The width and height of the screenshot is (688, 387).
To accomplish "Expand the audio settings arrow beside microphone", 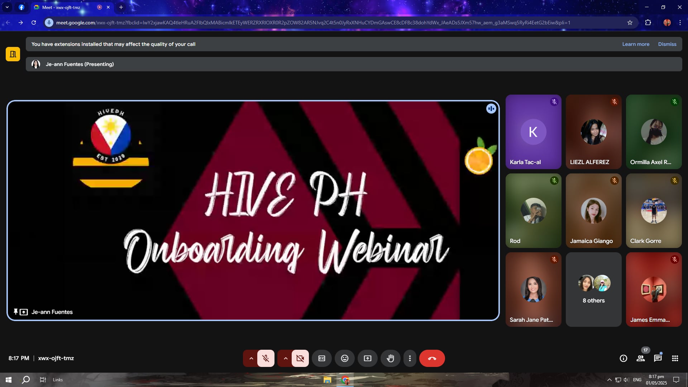I will (x=251, y=358).
